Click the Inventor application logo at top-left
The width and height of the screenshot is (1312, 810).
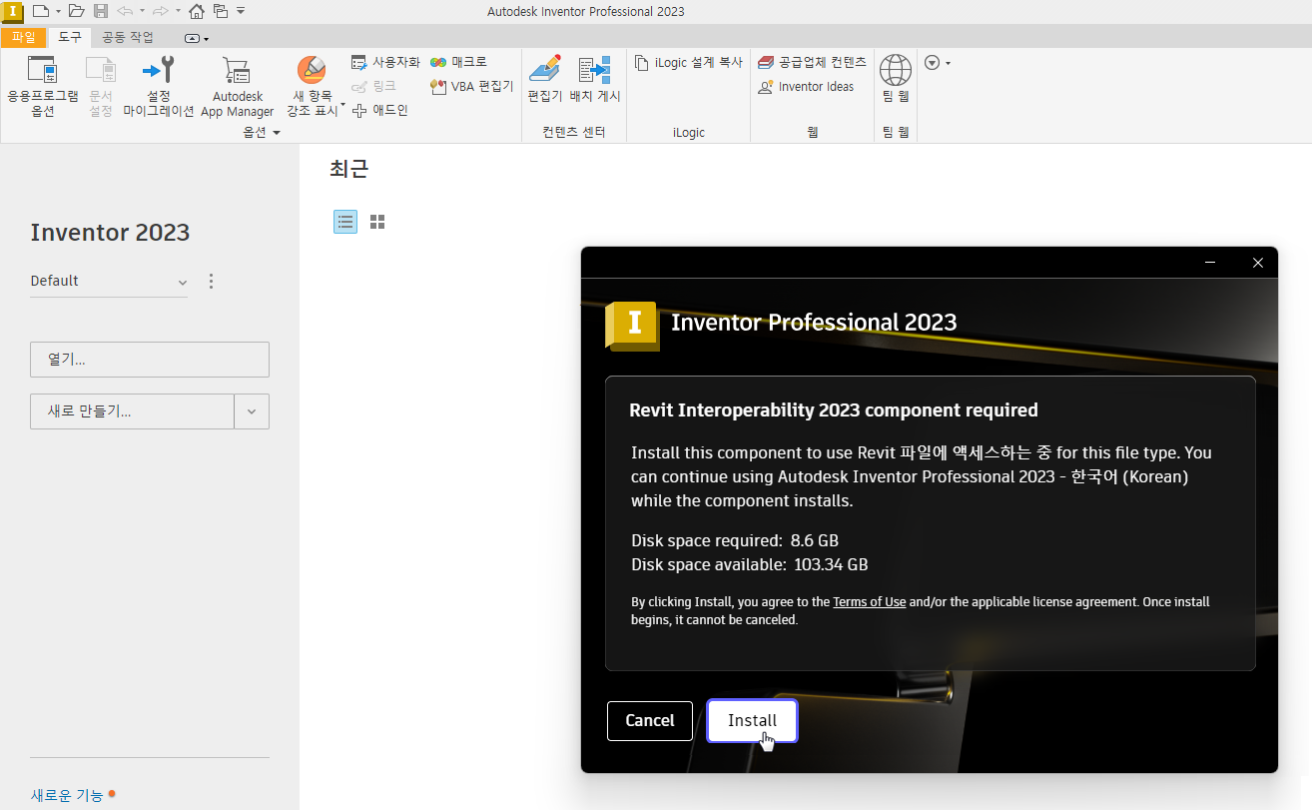tap(13, 11)
